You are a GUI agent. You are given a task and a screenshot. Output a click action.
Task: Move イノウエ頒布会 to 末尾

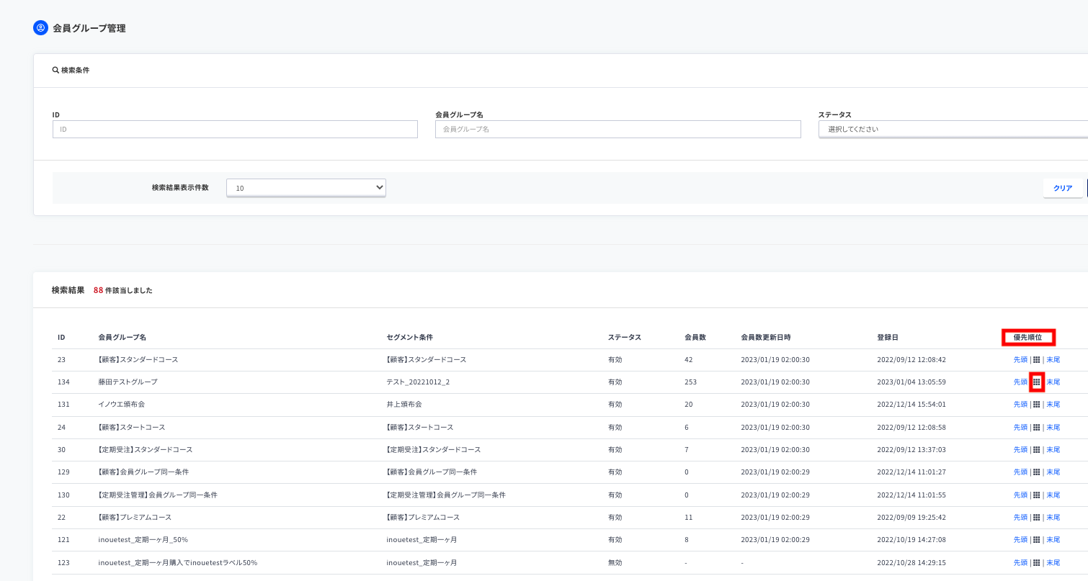[1053, 405]
